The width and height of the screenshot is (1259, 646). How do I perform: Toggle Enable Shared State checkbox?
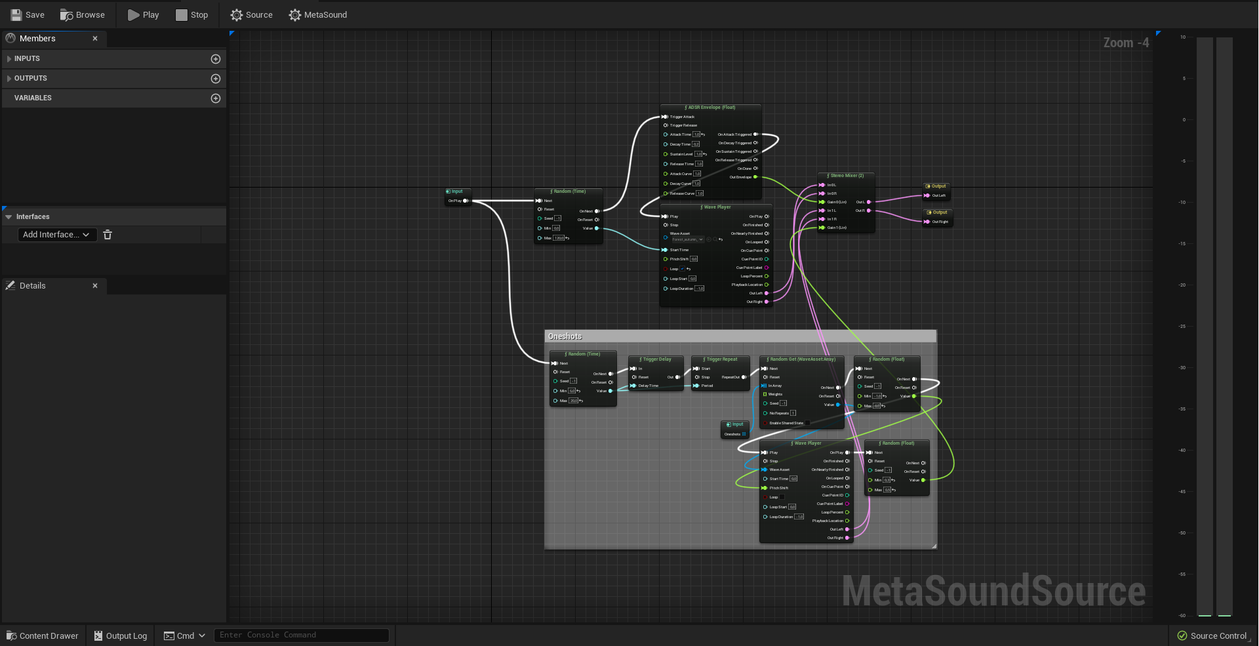807,423
